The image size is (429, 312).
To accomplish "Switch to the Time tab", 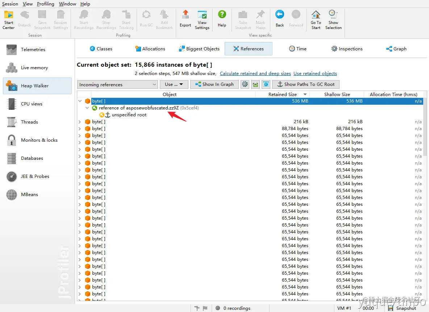I will point(298,49).
